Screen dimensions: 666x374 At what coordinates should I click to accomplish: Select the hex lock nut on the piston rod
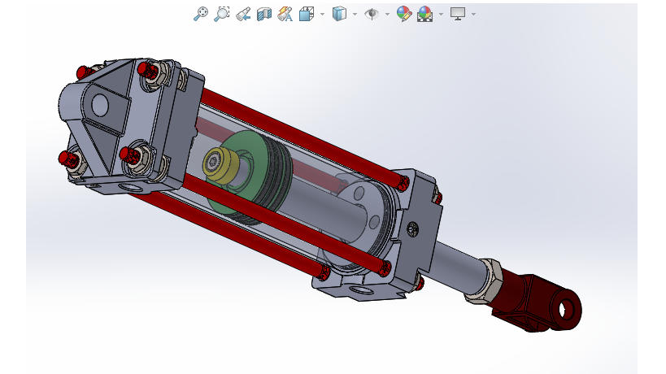click(x=484, y=280)
